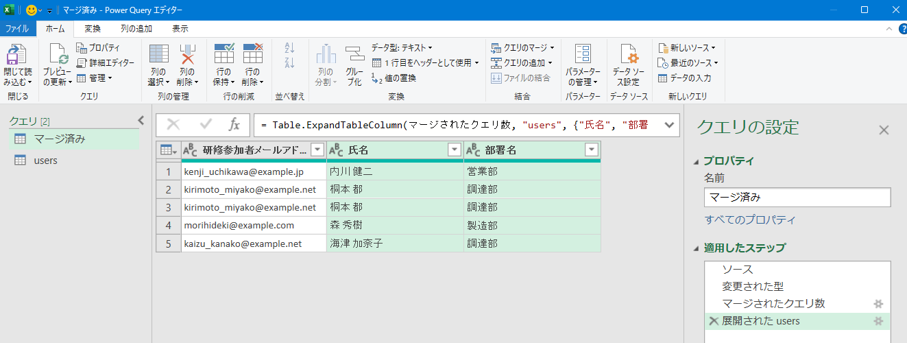Open the 管理 dropdown in クエリ group
This screenshot has height=343, width=907.
[x=94, y=78]
